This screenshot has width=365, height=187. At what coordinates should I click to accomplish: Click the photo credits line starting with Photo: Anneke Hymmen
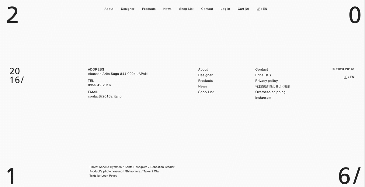(132, 167)
